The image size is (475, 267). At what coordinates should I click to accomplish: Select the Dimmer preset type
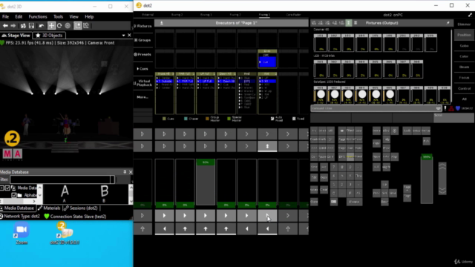tap(464, 24)
